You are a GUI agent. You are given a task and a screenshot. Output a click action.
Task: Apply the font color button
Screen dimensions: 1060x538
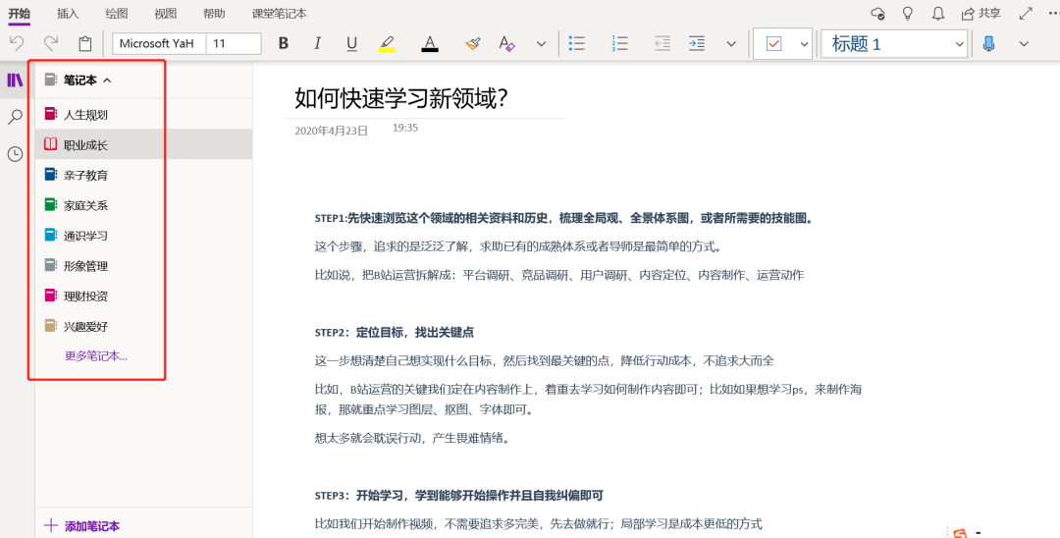[430, 44]
